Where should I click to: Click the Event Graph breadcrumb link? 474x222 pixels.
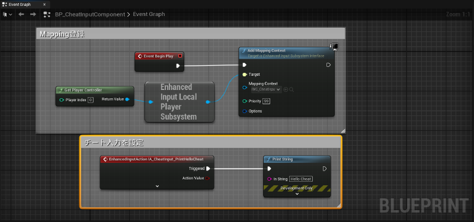(x=149, y=14)
